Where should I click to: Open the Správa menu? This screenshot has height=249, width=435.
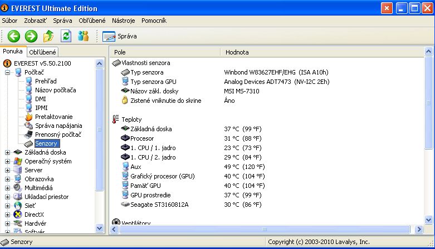(x=63, y=21)
